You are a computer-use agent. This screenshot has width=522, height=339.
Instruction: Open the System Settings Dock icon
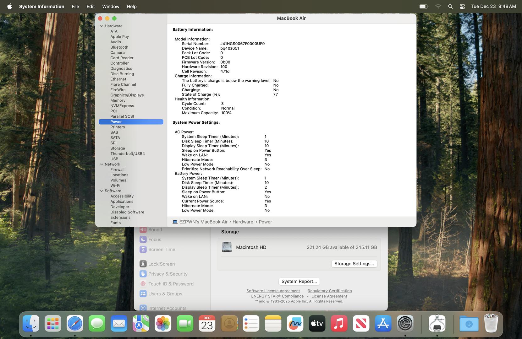coord(405,323)
